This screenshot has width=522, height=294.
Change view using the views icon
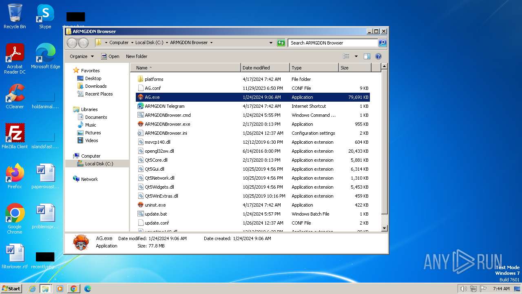[x=346, y=56]
